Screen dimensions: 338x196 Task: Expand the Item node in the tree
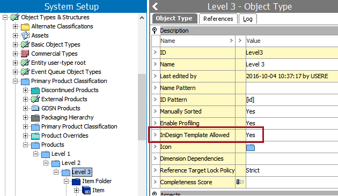point(76,191)
